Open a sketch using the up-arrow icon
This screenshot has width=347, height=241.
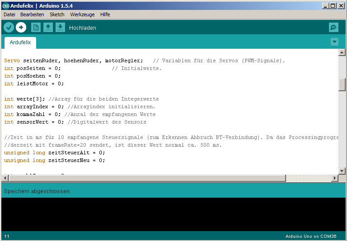[48, 28]
